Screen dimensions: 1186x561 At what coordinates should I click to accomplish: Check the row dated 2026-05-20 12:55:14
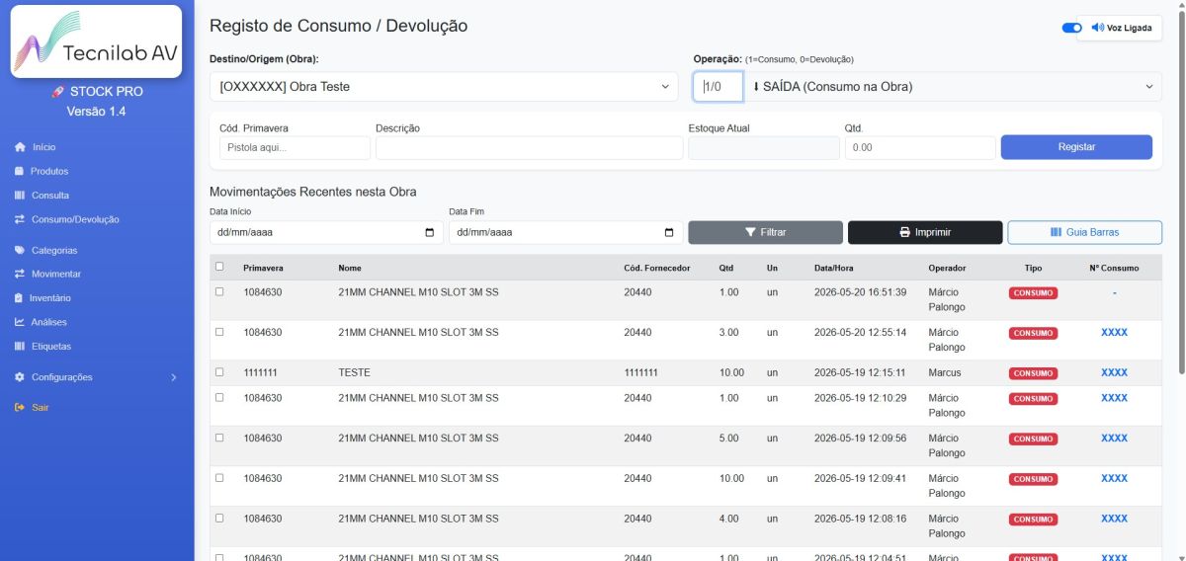[x=219, y=332]
